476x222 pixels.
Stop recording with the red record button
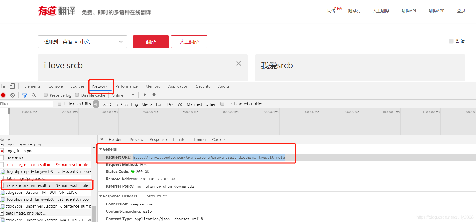3,95
